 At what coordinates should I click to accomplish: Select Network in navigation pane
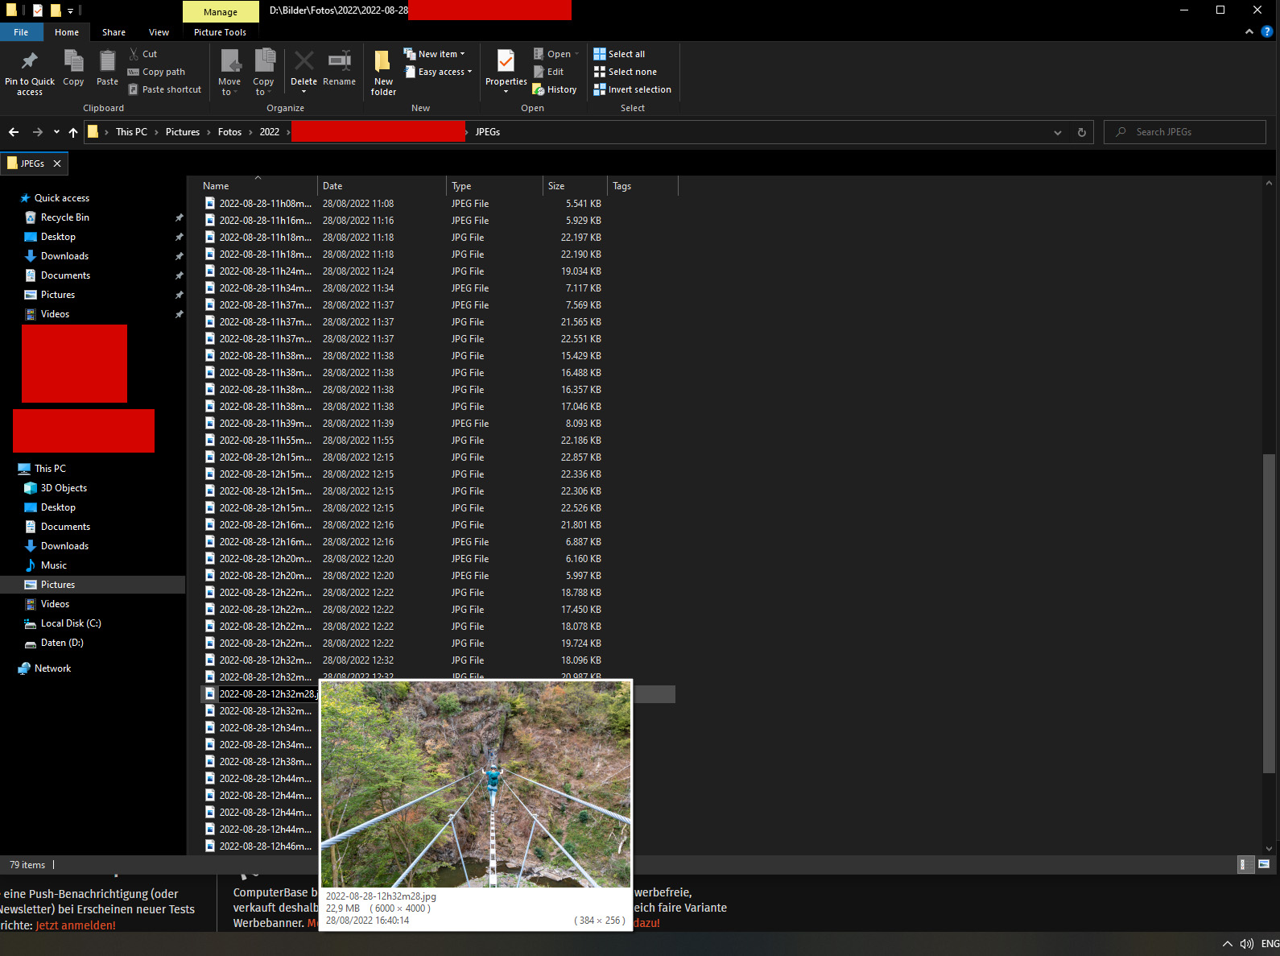click(52, 668)
